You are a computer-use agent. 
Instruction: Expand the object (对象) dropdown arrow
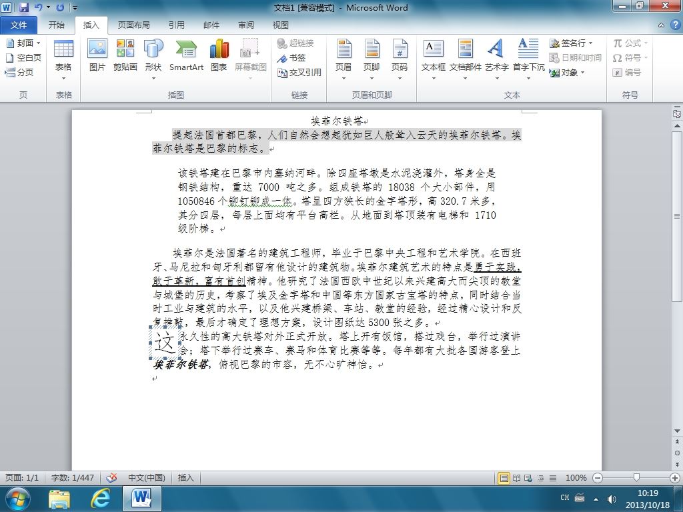(x=582, y=72)
